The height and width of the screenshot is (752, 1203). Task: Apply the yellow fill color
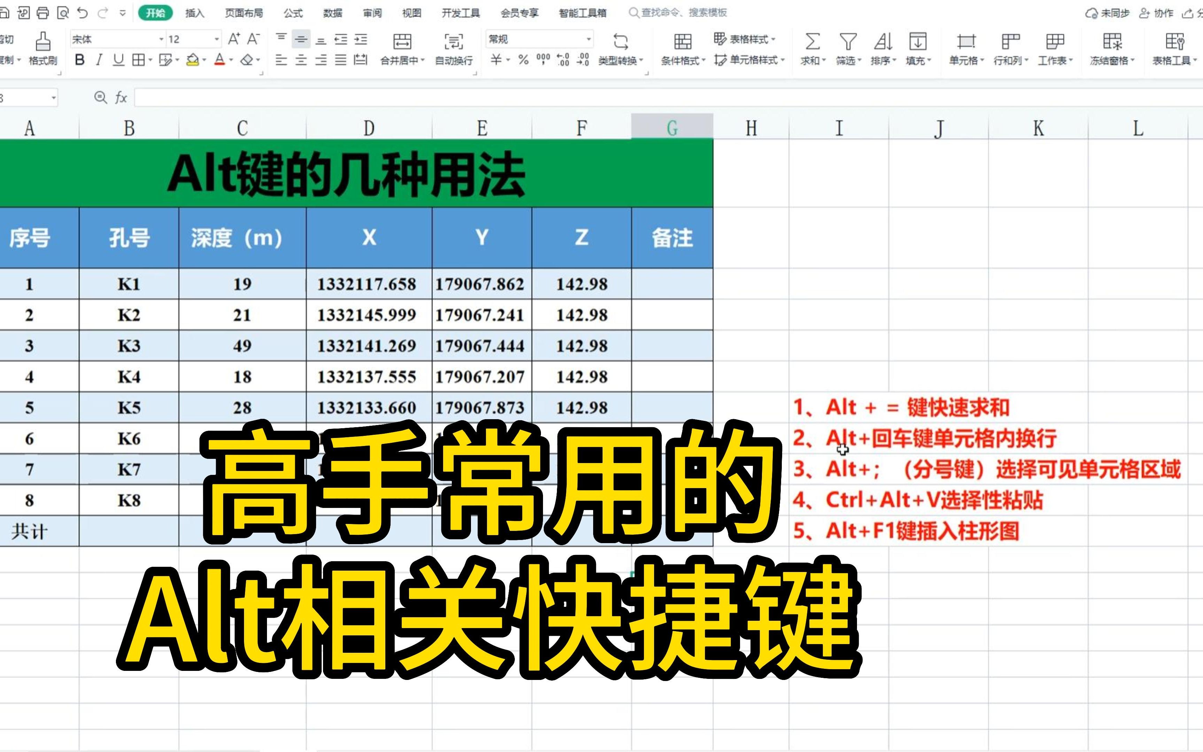point(192,60)
